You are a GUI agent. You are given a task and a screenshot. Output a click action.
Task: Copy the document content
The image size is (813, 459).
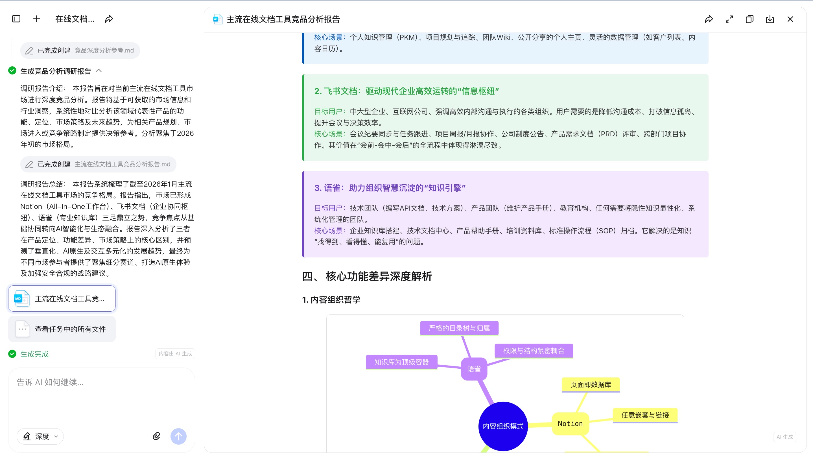click(749, 19)
